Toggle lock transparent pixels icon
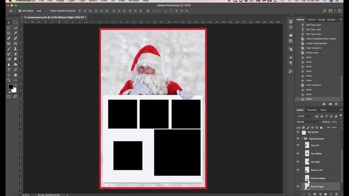This screenshot has width=349, height=196. pyautogui.click(x=303, y=127)
